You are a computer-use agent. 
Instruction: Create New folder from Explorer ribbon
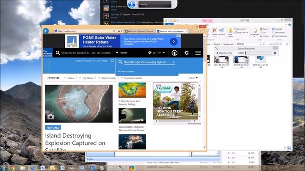pyautogui.click(x=230, y=33)
